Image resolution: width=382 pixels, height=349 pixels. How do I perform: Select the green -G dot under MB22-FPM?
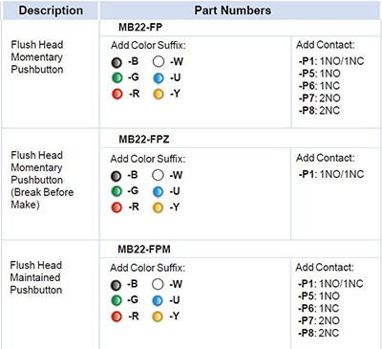(117, 300)
